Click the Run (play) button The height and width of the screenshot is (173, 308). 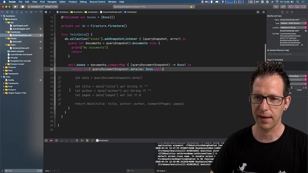pos(15,7)
